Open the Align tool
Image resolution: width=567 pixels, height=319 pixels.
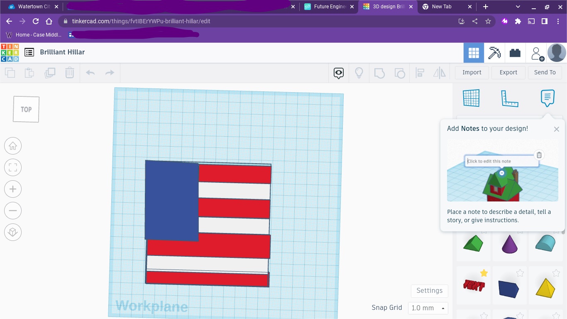420,74
